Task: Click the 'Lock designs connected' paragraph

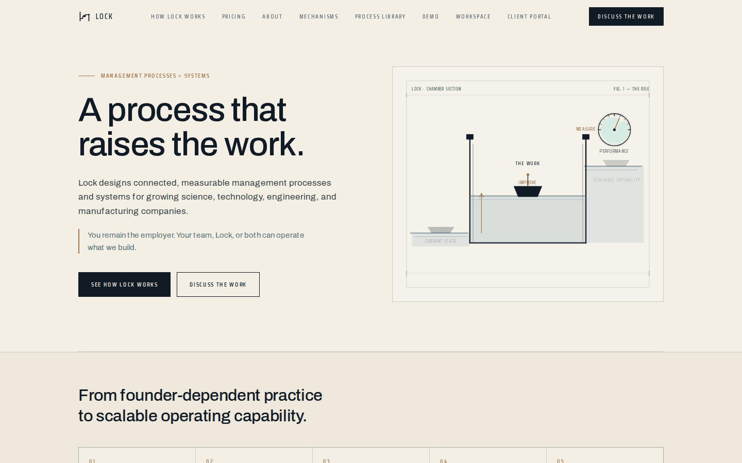Action: [x=207, y=197]
